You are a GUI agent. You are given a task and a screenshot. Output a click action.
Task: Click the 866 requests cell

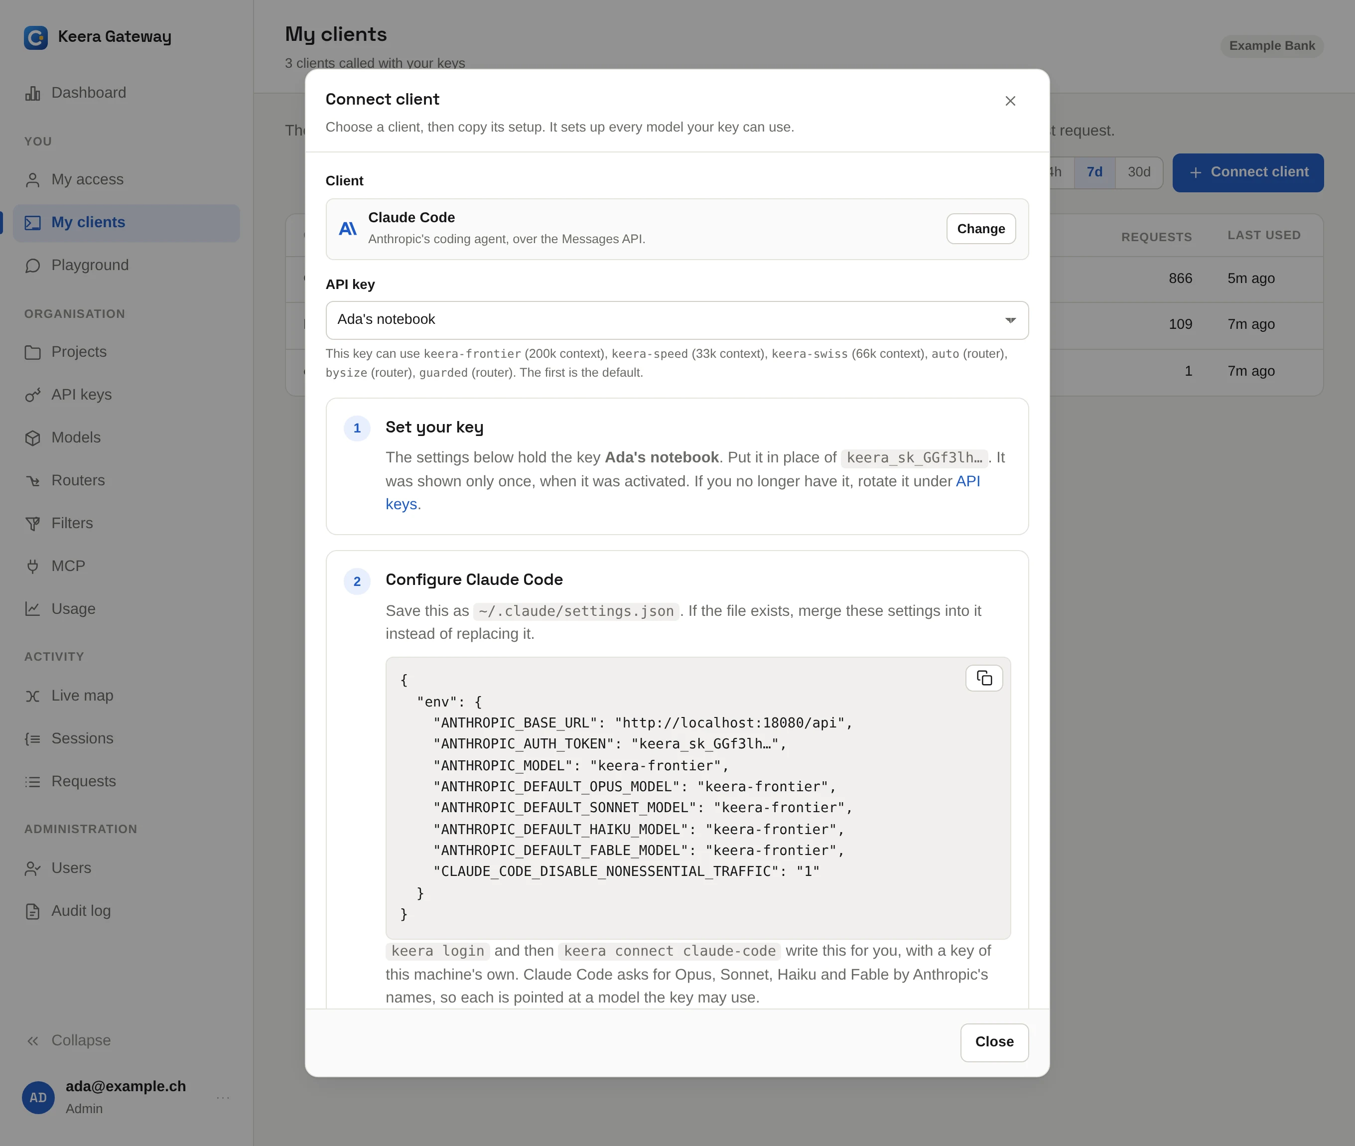tap(1180, 279)
